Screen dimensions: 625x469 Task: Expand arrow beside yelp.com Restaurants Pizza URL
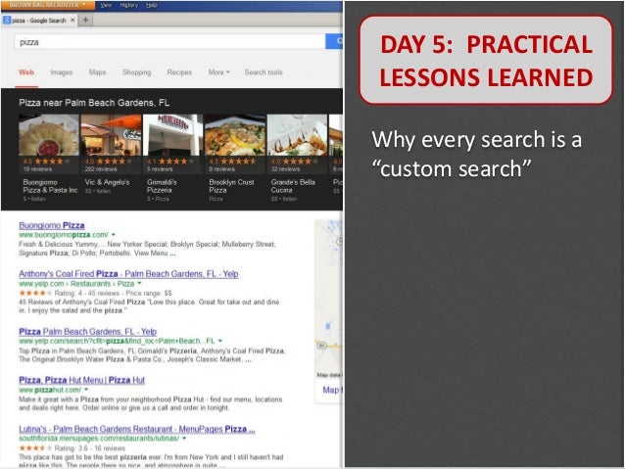point(139,284)
